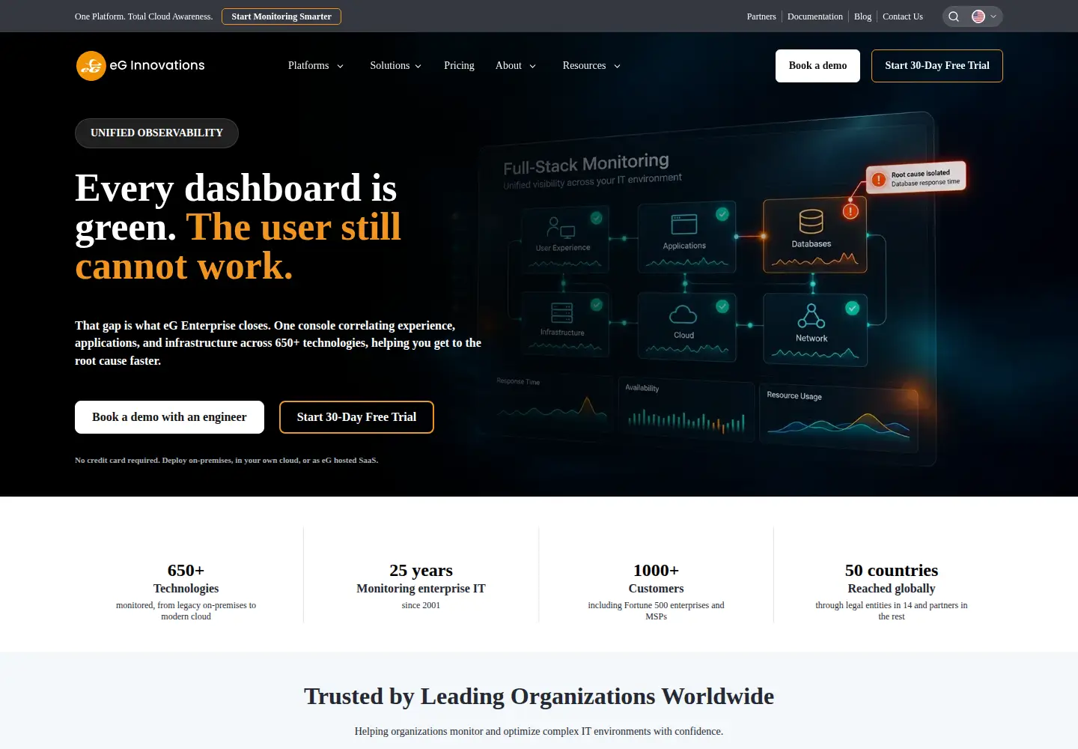1078x749 pixels.
Task: Open the Partners link
Action: [761, 16]
